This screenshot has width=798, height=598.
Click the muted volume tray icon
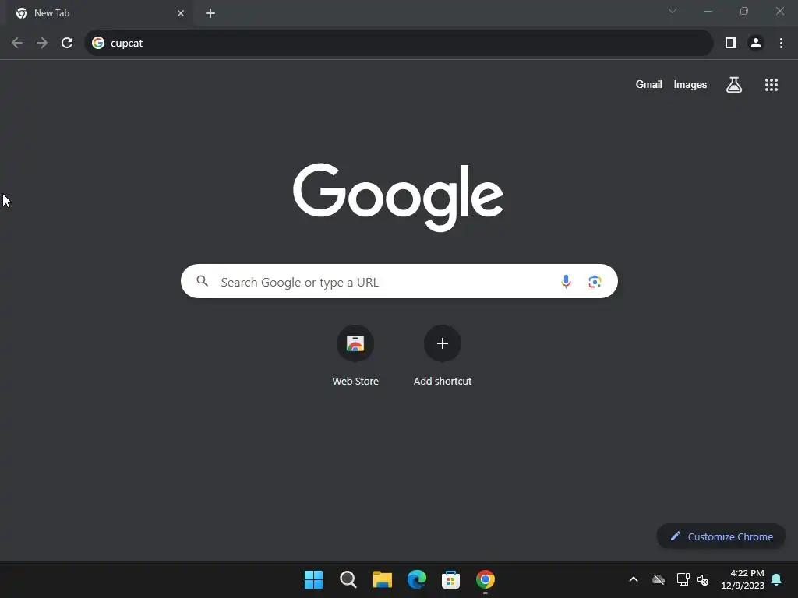click(x=704, y=579)
